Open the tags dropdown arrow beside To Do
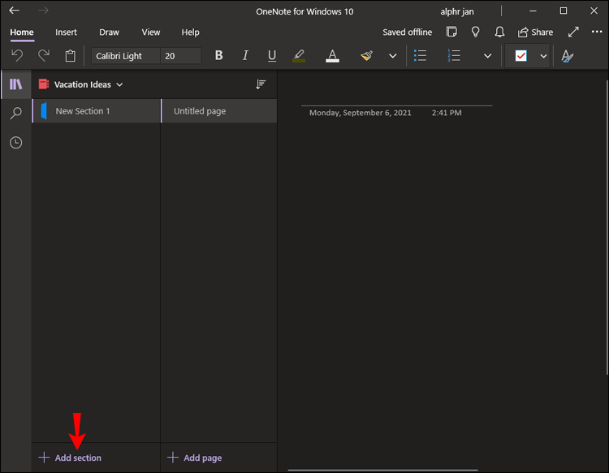Image resolution: width=609 pixels, height=473 pixels. point(543,56)
